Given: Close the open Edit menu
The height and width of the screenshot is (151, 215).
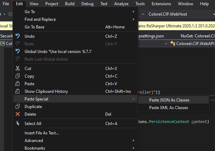Looking at the screenshot, I should (x=19, y=4).
